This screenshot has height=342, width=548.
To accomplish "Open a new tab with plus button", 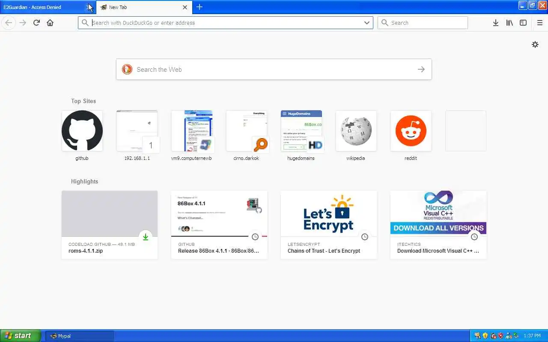I will [x=199, y=7].
